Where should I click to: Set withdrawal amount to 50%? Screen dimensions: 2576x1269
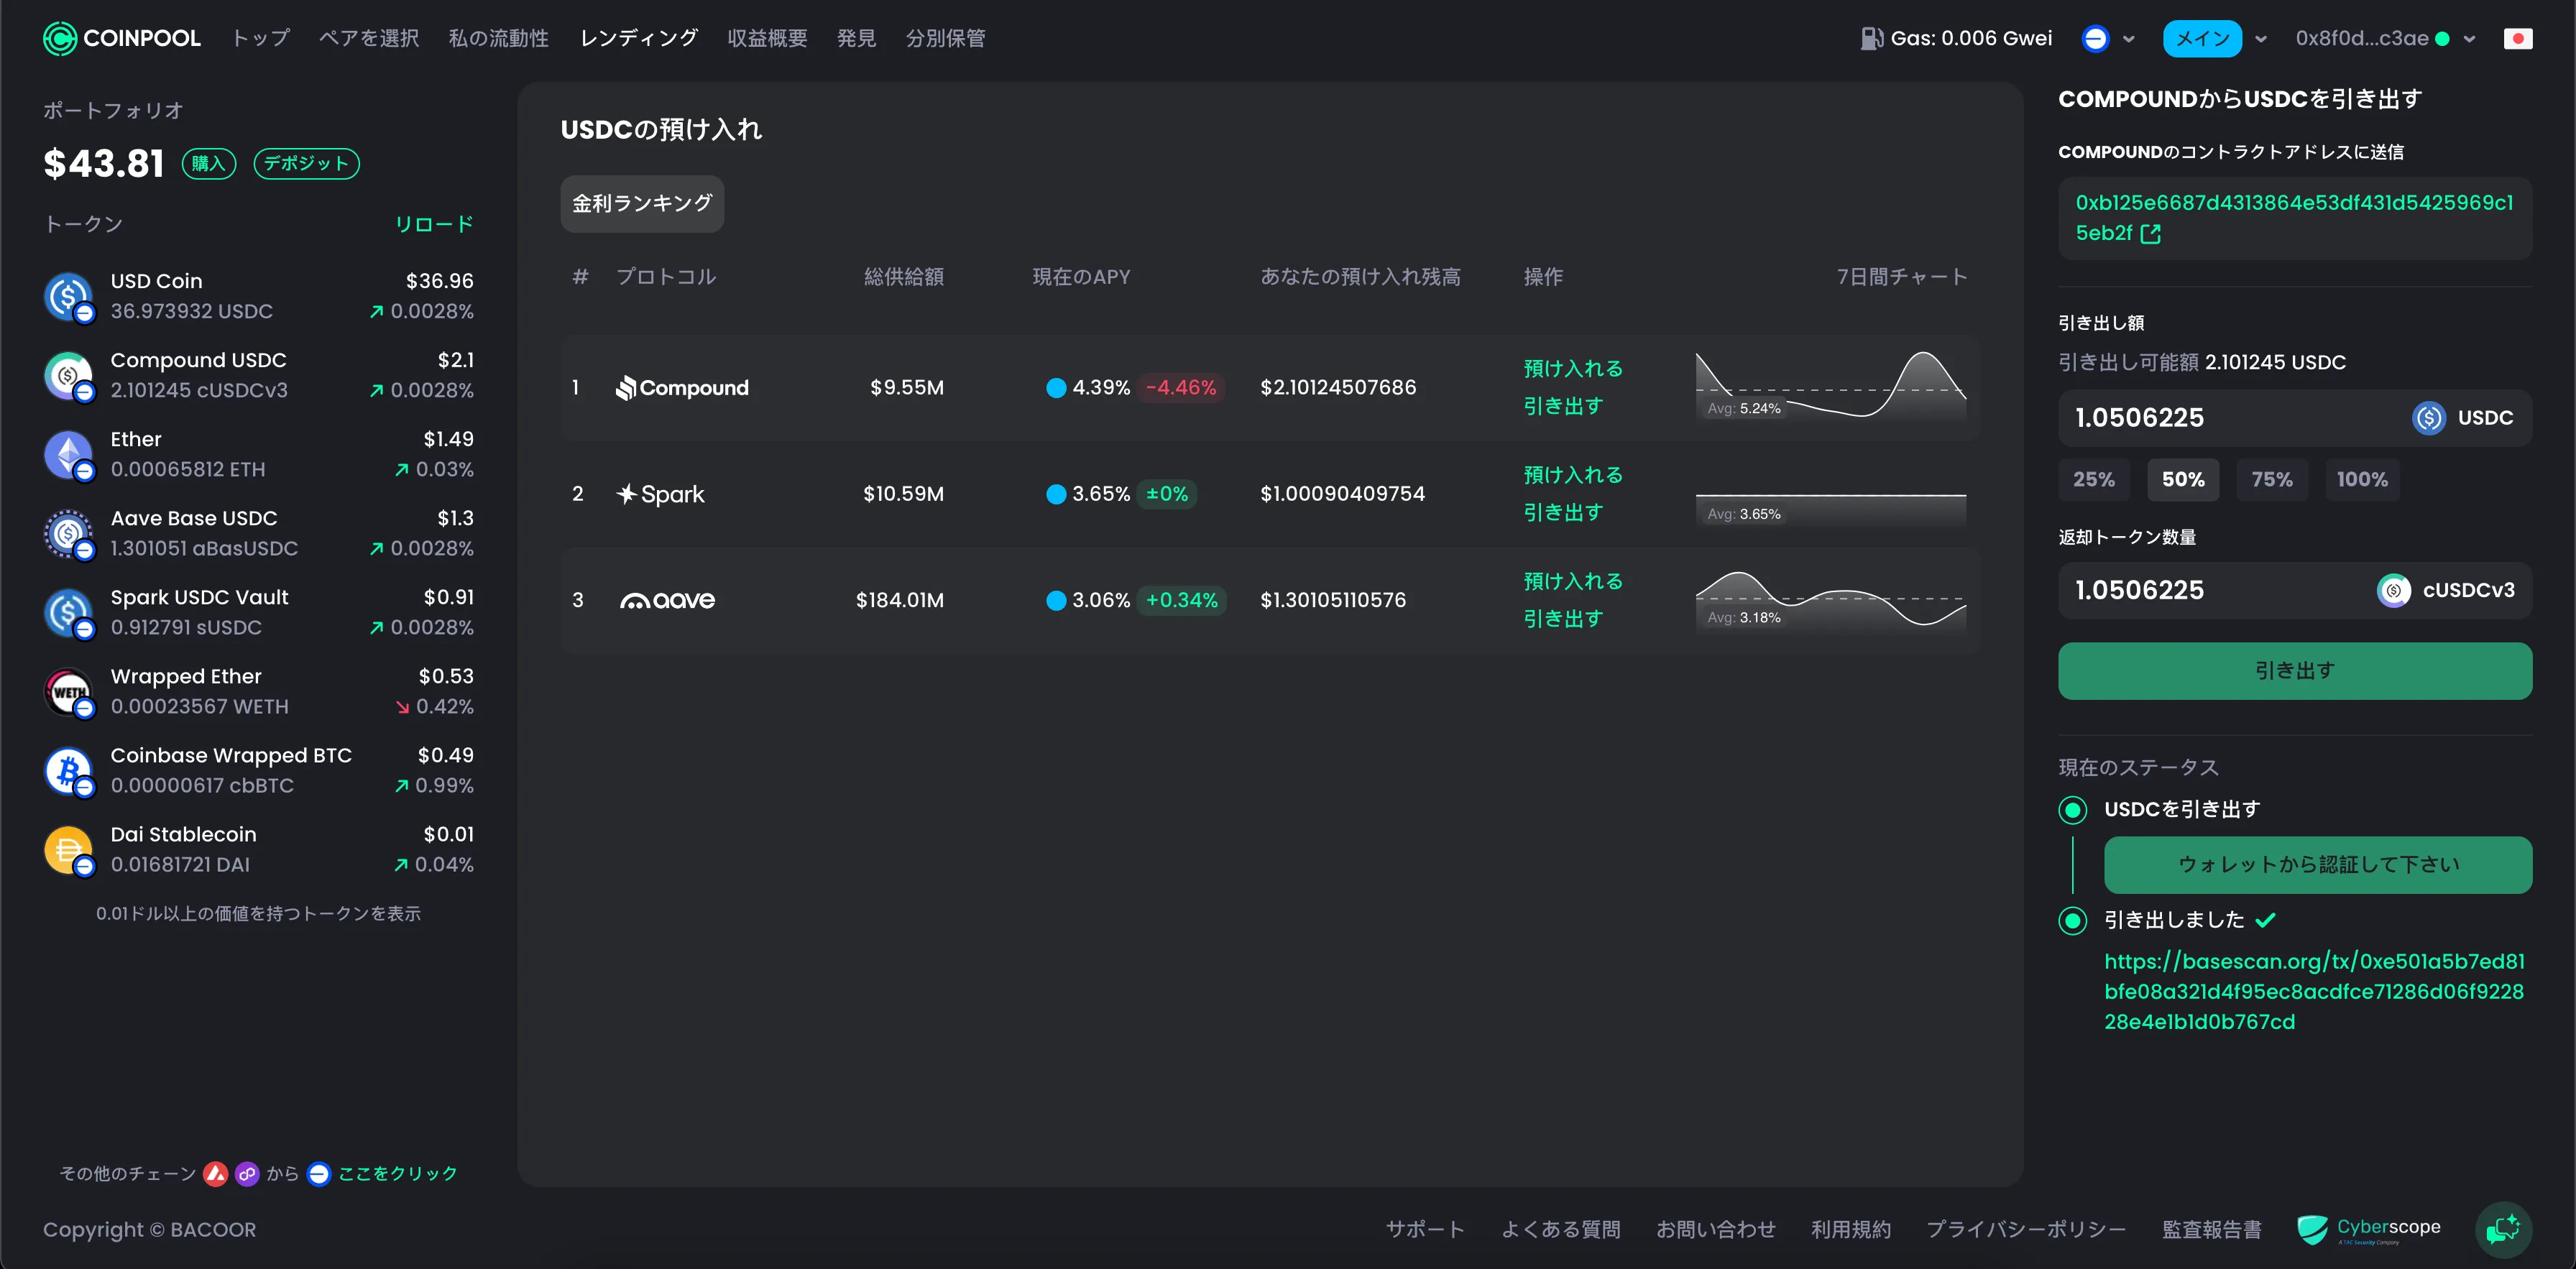pyautogui.click(x=2183, y=480)
